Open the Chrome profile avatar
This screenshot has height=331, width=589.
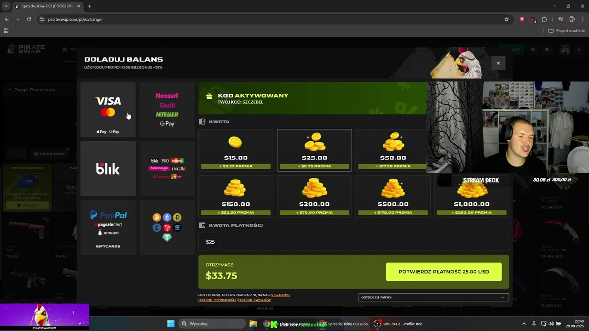(x=572, y=19)
